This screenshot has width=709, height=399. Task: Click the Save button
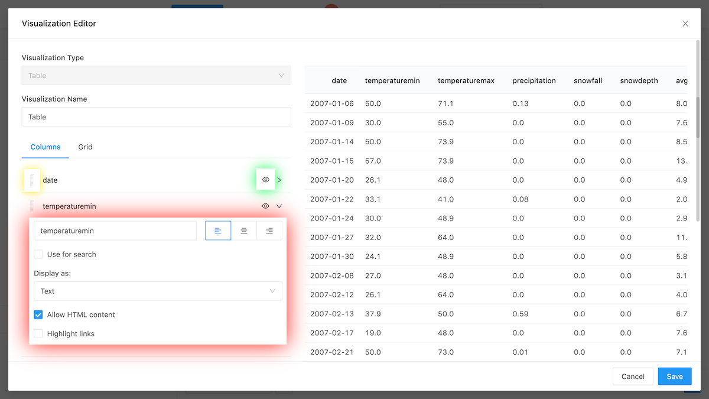pos(674,377)
